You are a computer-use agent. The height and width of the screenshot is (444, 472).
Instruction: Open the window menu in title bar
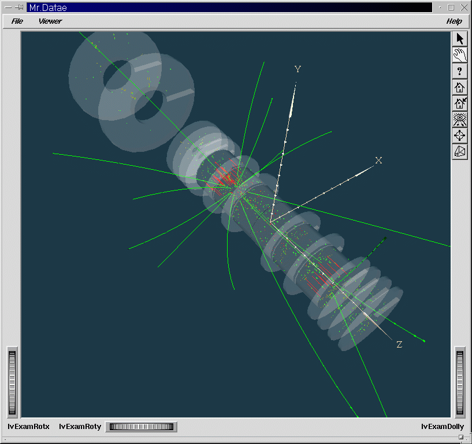click(8, 8)
